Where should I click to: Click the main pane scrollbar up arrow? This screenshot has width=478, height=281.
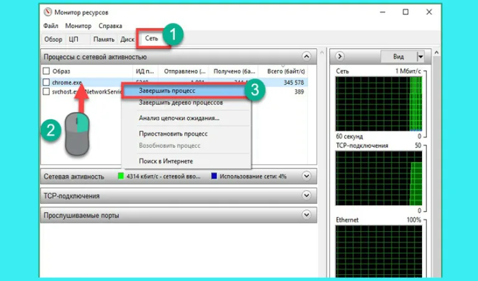[x=322, y=53]
